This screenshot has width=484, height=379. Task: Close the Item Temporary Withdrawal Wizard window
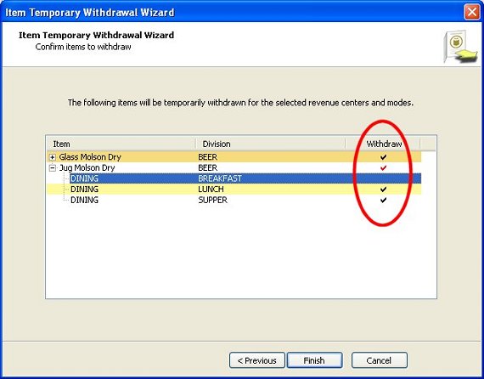pos(471,12)
